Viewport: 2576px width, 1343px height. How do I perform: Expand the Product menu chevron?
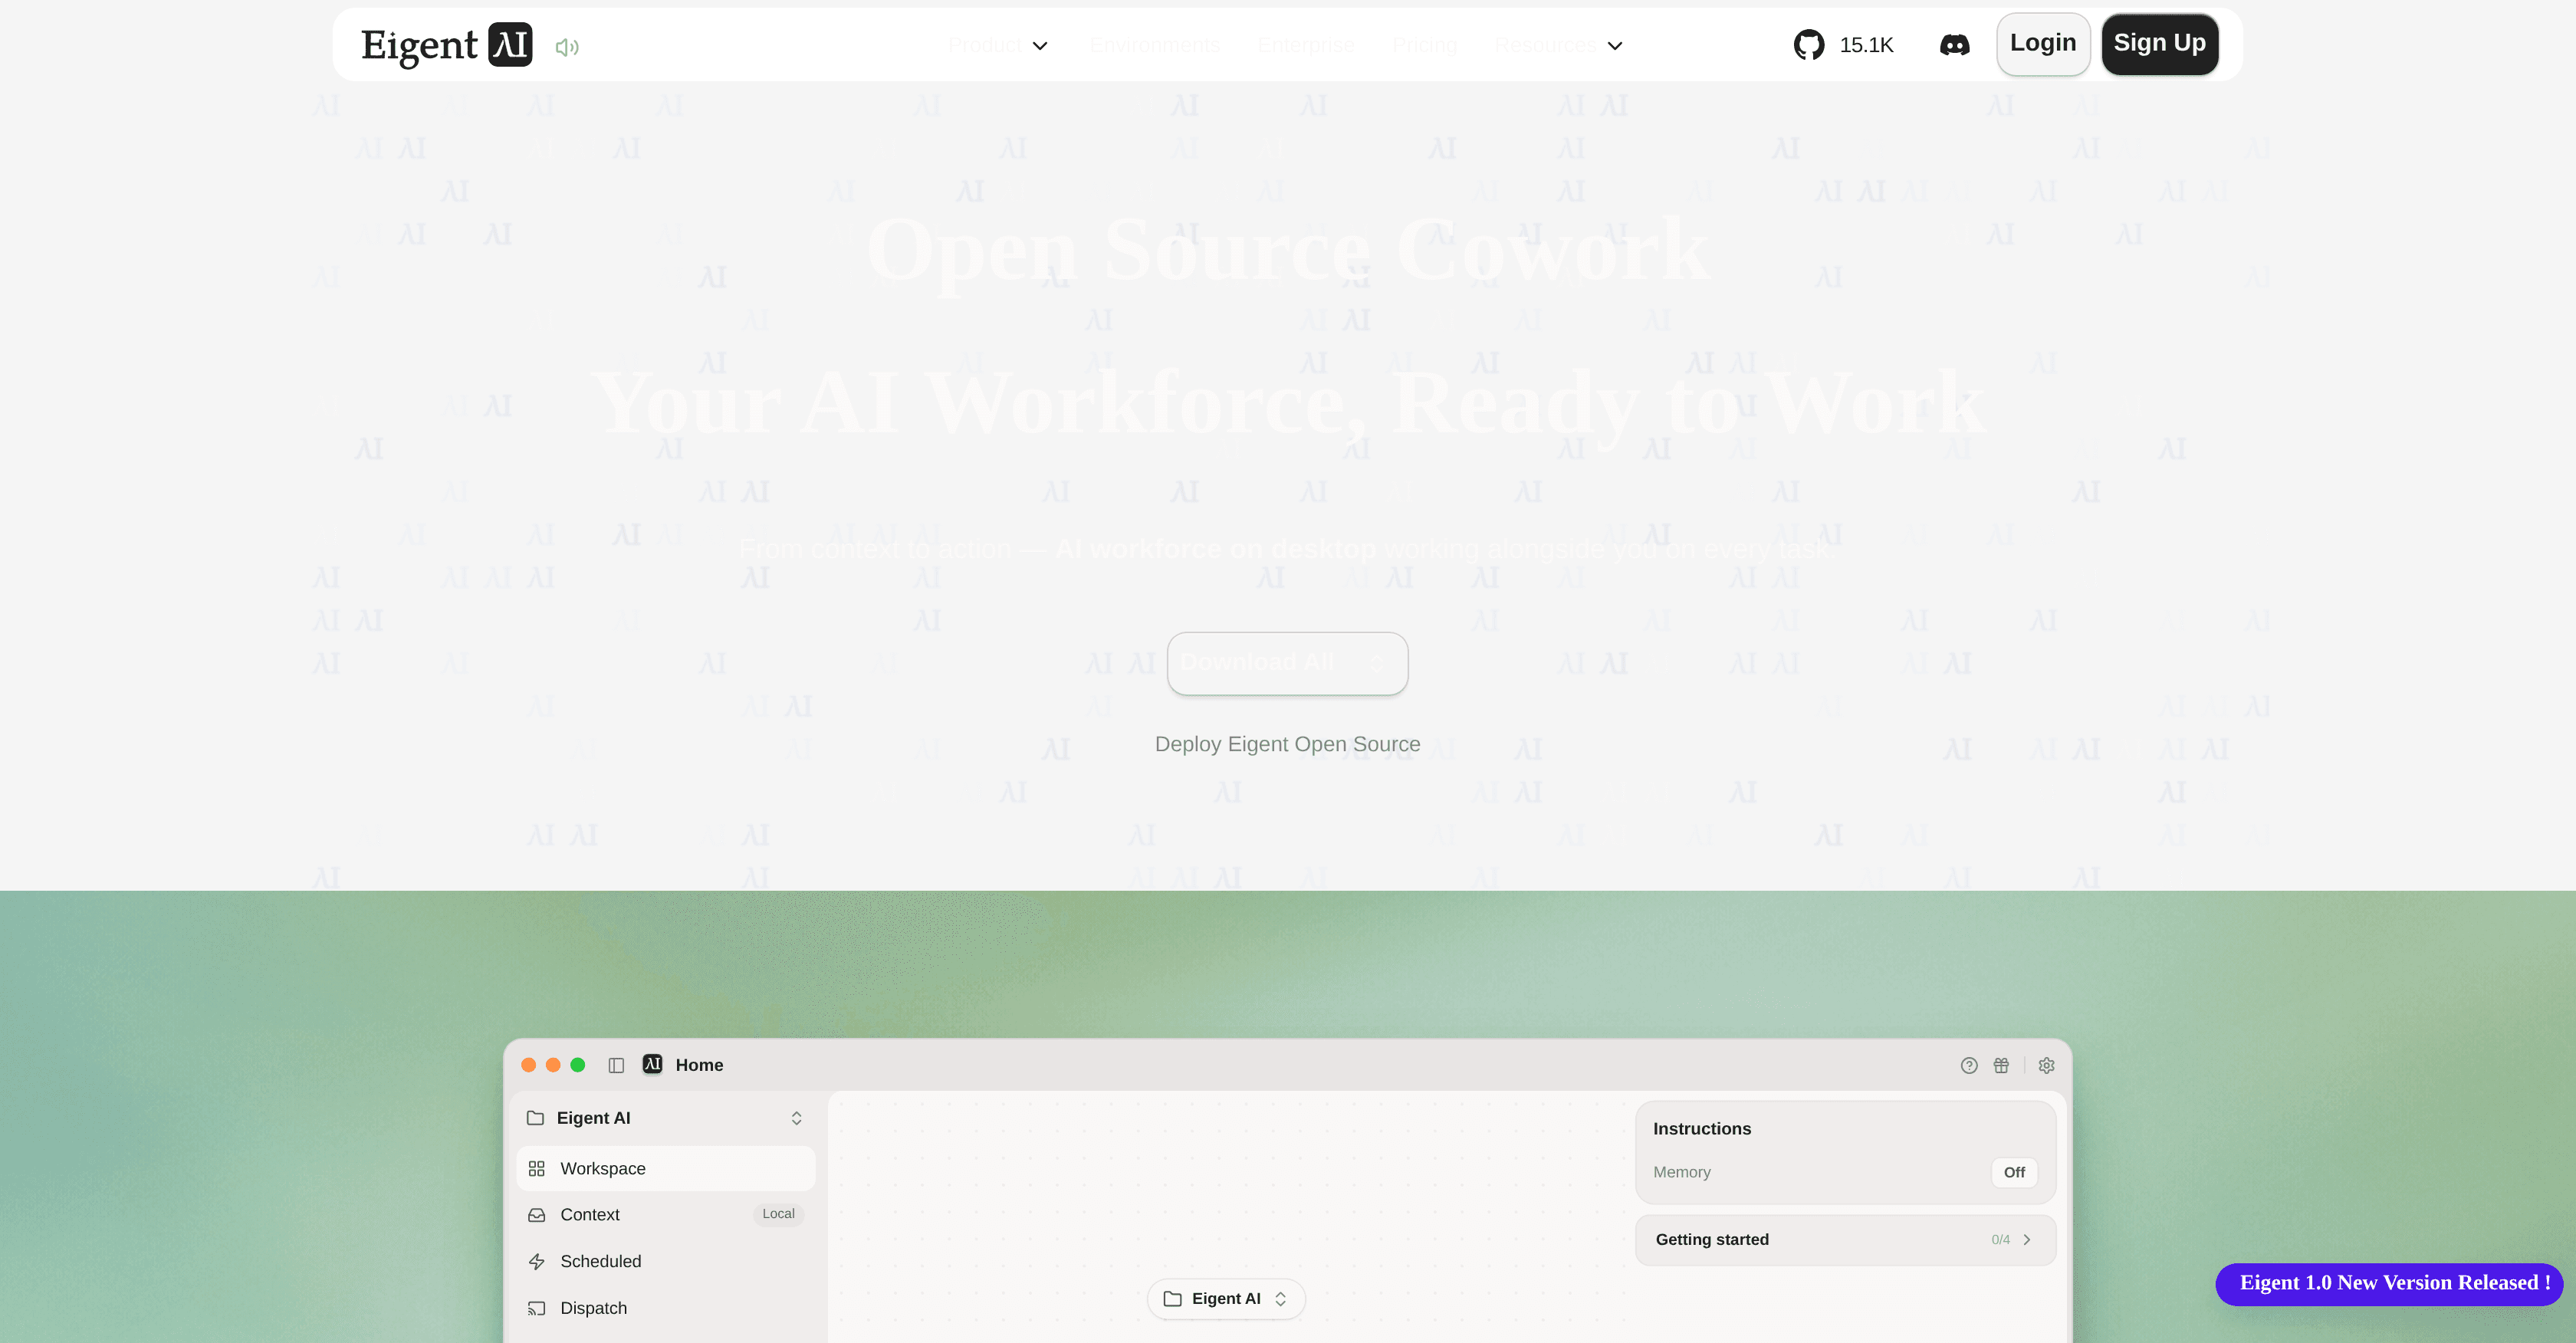click(x=1040, y=46)
